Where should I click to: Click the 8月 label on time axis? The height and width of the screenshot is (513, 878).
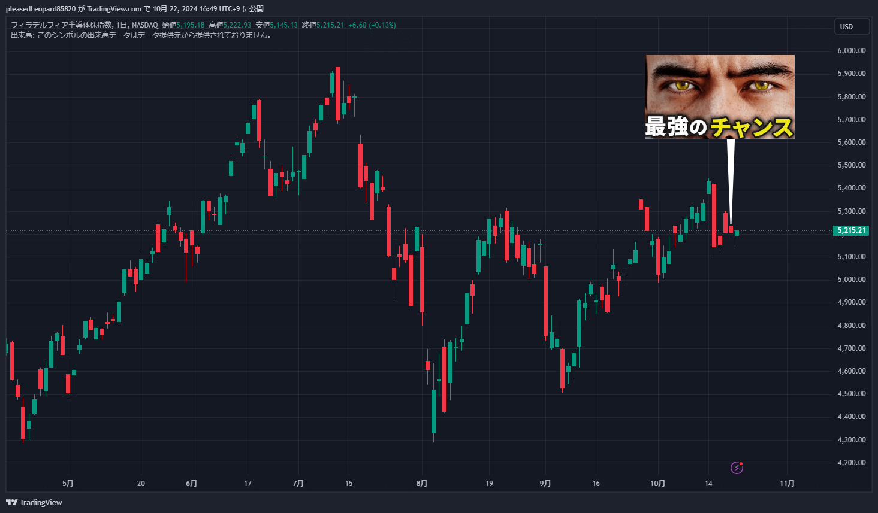click(422, 484)
